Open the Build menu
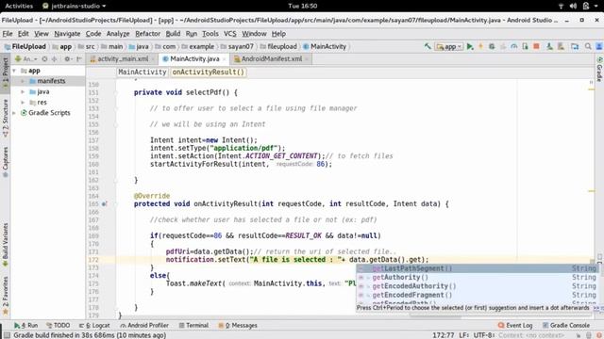 pyautogui.click(x=173, y=34)
